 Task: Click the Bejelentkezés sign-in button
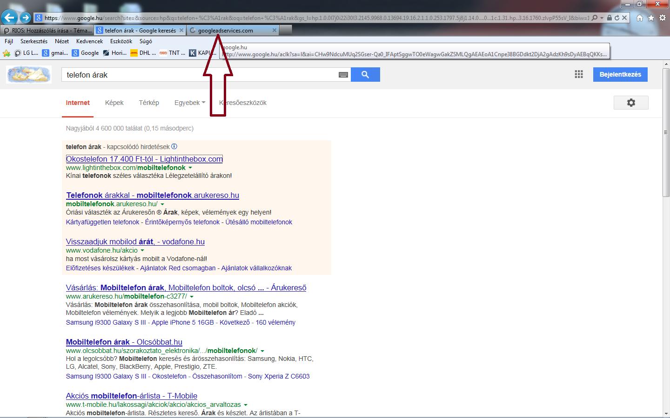coord(620,74)
